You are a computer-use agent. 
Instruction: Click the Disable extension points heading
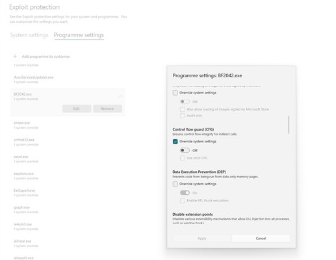click(192, 214)
